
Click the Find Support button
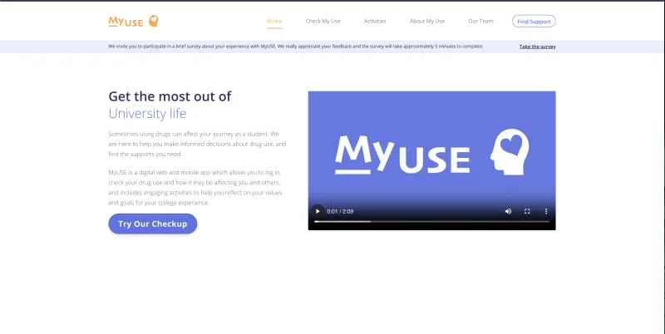tap(534, 22)
